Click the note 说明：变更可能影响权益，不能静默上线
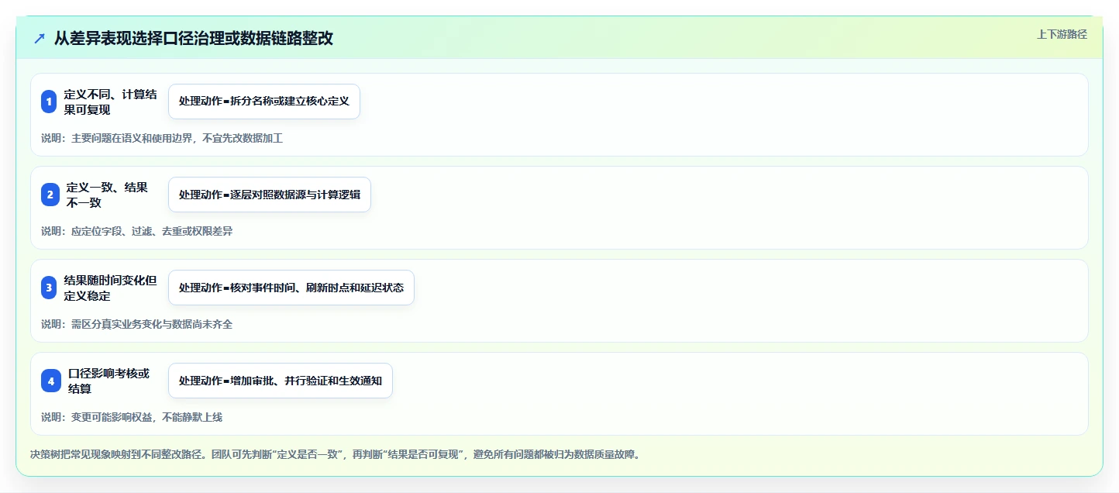The height and width of the screenshot is (493, 1119). (132, 417)
